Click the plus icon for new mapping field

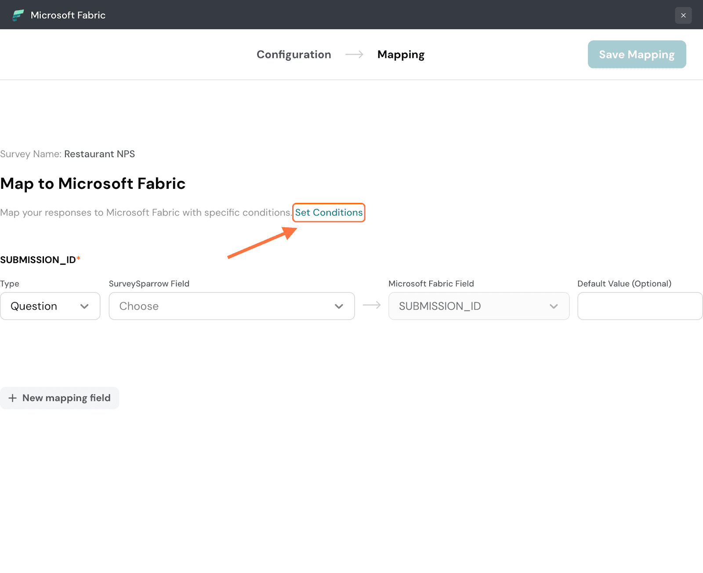tap(13, 398)
